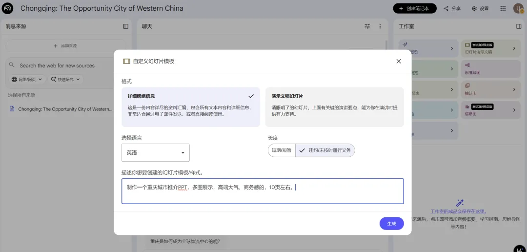
Task: Open the 网络/网页 source type dropdown
Action: (x=27, y=80)
